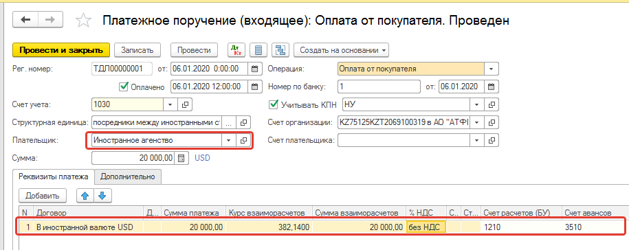Expand the Счет учета dropdown

click(170, 104)
